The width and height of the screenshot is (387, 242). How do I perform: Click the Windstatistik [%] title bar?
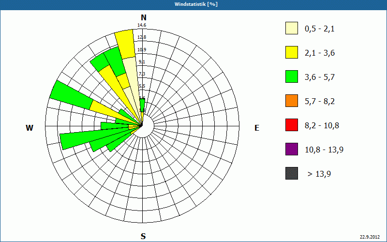point(193,4)
